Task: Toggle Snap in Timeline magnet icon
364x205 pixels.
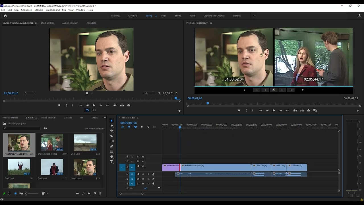Action: click(129, 127)
